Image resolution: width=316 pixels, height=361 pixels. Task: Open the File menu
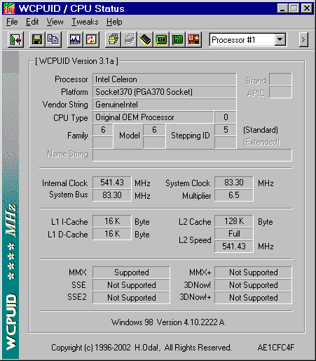(12, 22)
